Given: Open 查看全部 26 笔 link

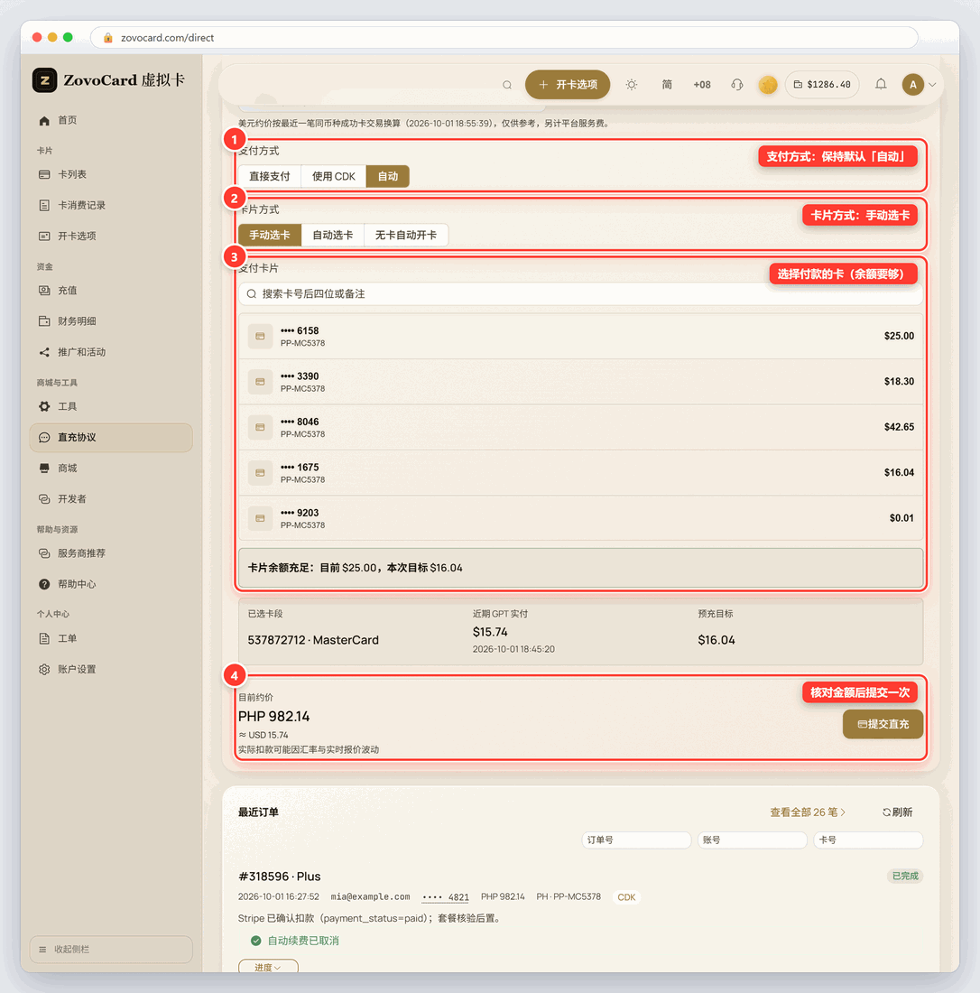Looking at the screenshot, I should 808,812.
